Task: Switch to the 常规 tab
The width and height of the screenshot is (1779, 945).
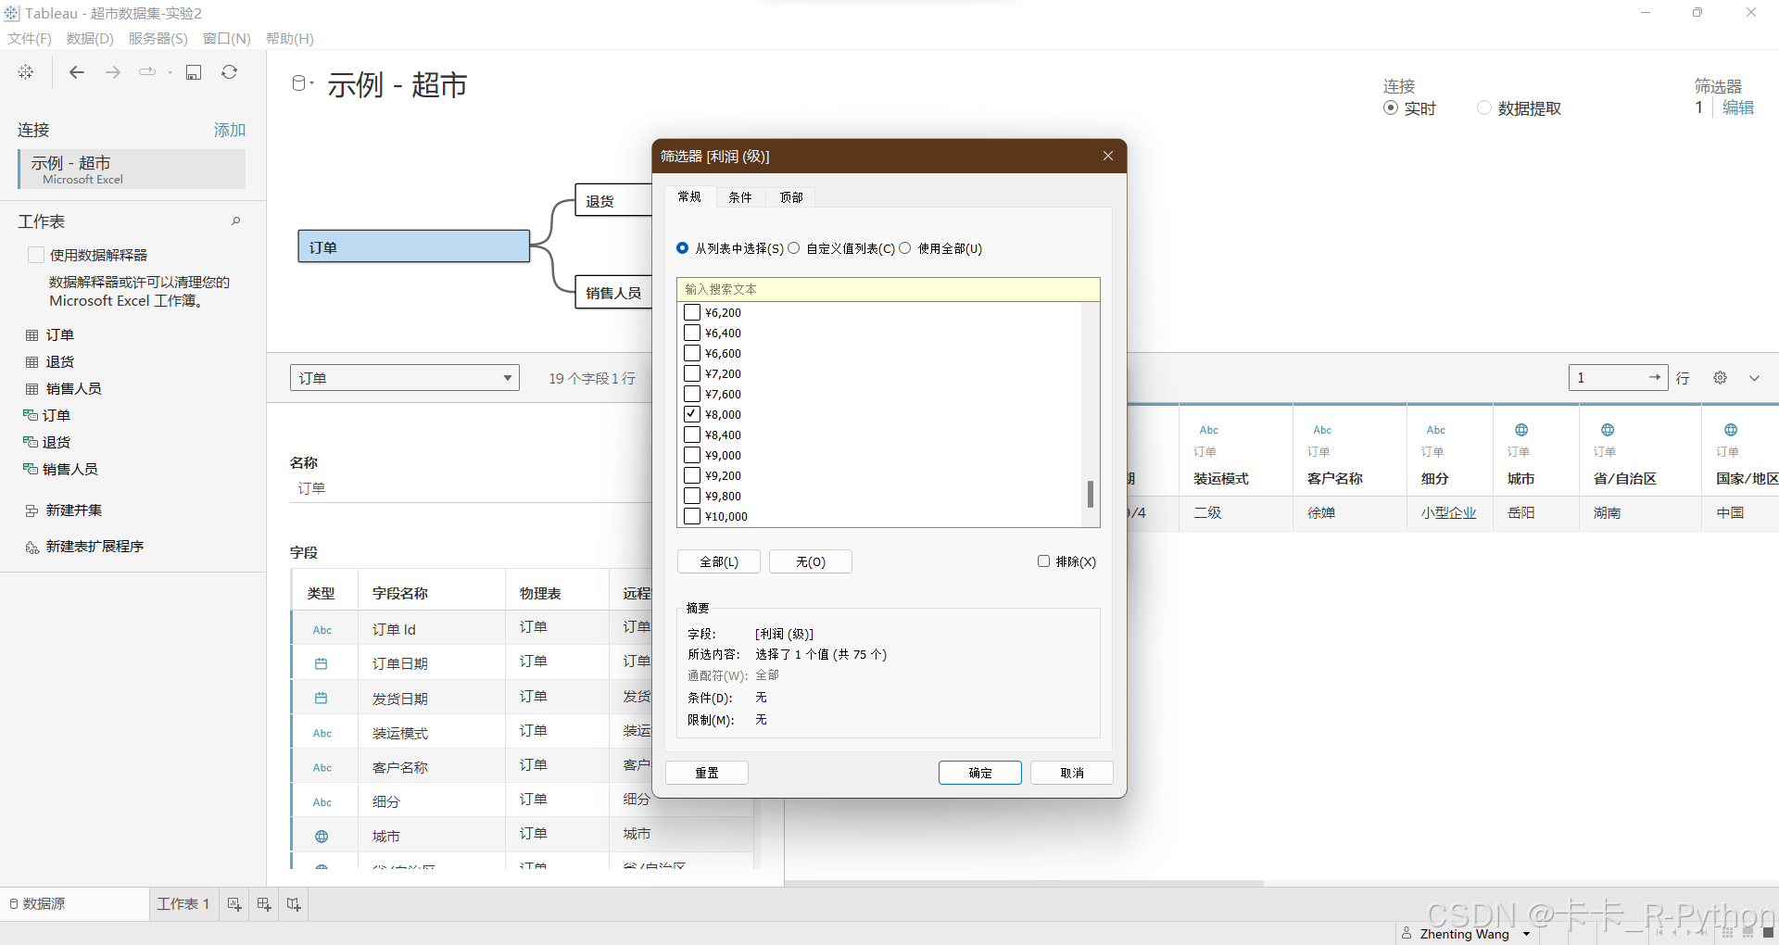Action: (x=689, y=196)
